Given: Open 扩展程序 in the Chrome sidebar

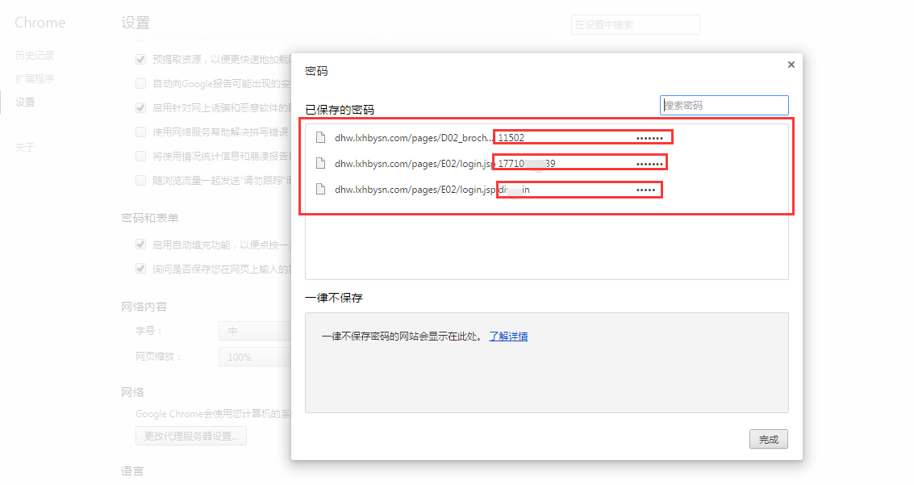Looking at the screenshot, I should tap(35, 79).
